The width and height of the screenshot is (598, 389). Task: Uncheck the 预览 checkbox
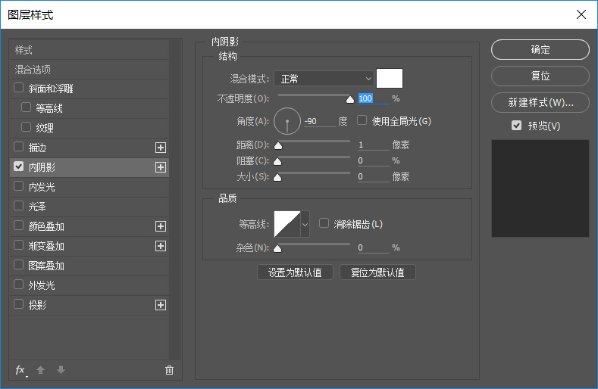(517, 126)
